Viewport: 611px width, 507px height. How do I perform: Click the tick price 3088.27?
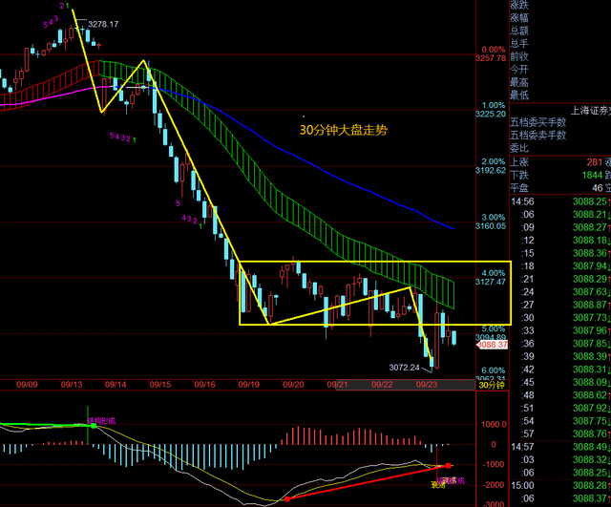point(590,227)
